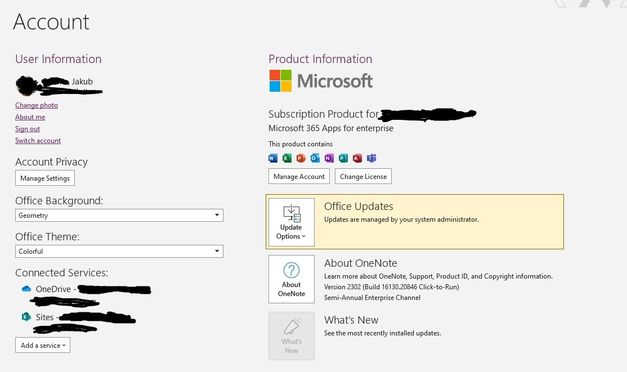Screen dimensions: 627x372
Task: Click the Manage Account button
Action: click(x=299, y=176)
